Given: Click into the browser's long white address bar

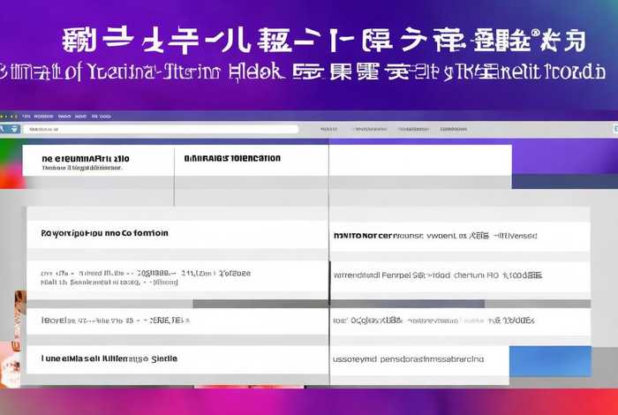Looking at the screenshot, I should point(161,129).
